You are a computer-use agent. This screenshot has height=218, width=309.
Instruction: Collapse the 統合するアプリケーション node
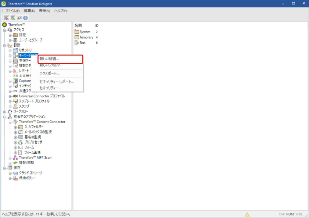pos(5,117)
